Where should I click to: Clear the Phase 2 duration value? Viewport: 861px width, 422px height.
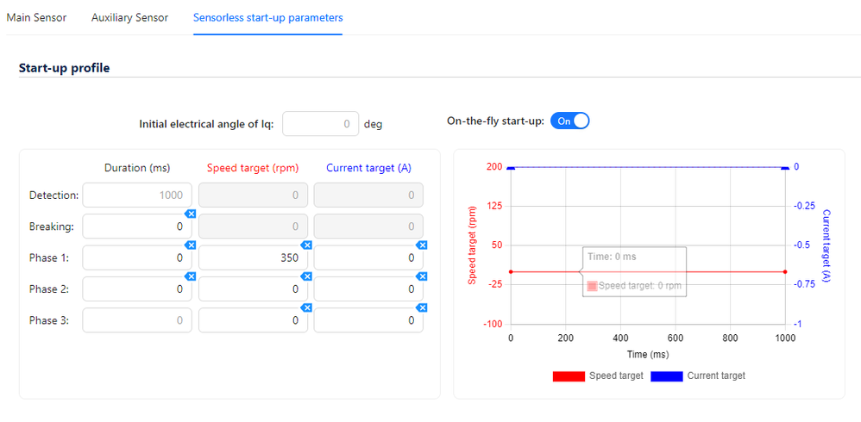tap(192, 276)
